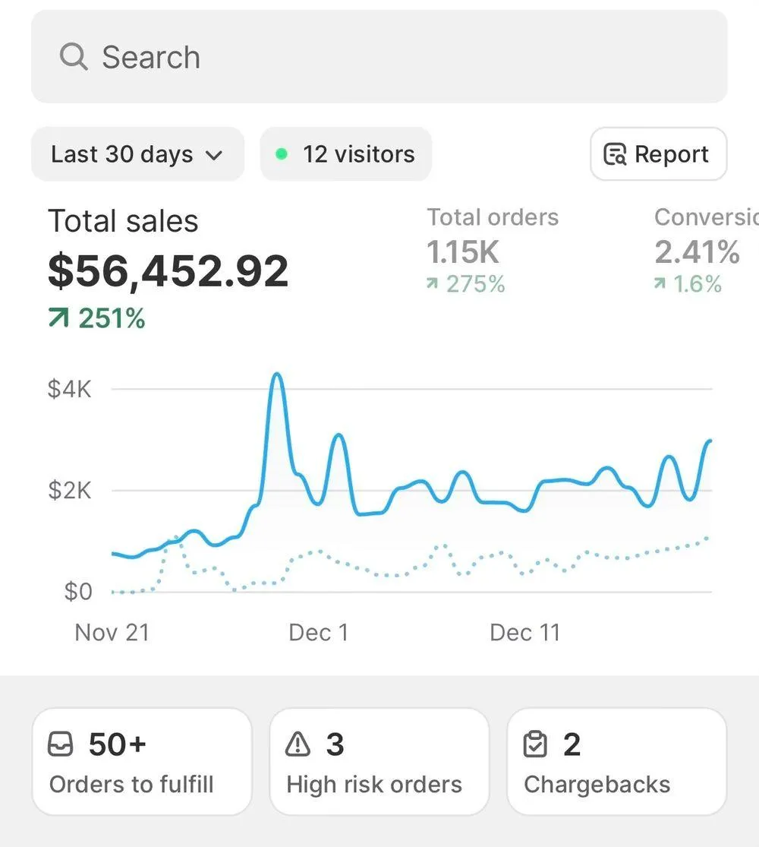Click the Total sales 251% up arrow
Viewport: 759px width, 847px height.
click(x=58, y=319)
